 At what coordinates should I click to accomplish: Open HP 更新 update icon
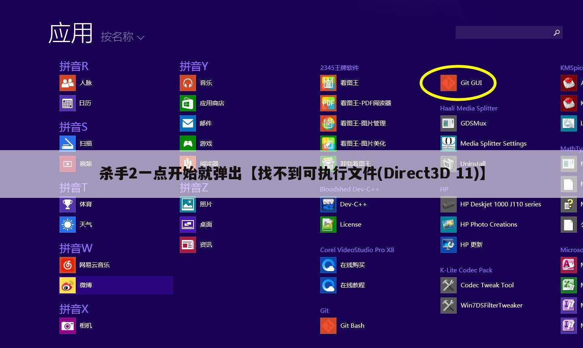(x=449, y=245)
